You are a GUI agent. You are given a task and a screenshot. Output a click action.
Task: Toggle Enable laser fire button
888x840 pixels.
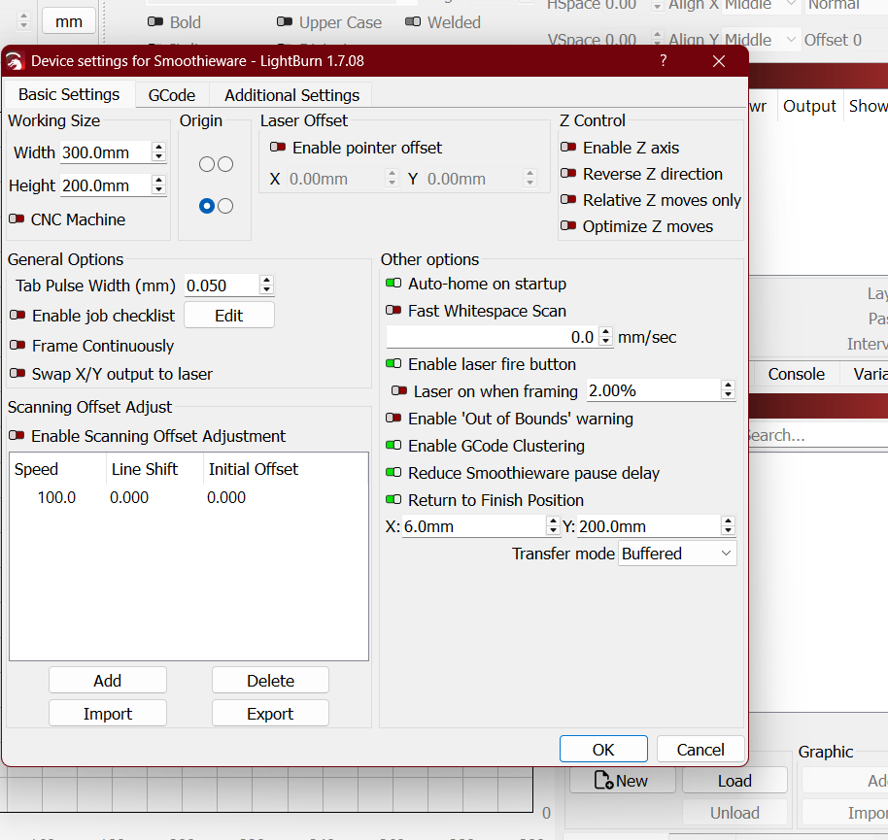393,364
